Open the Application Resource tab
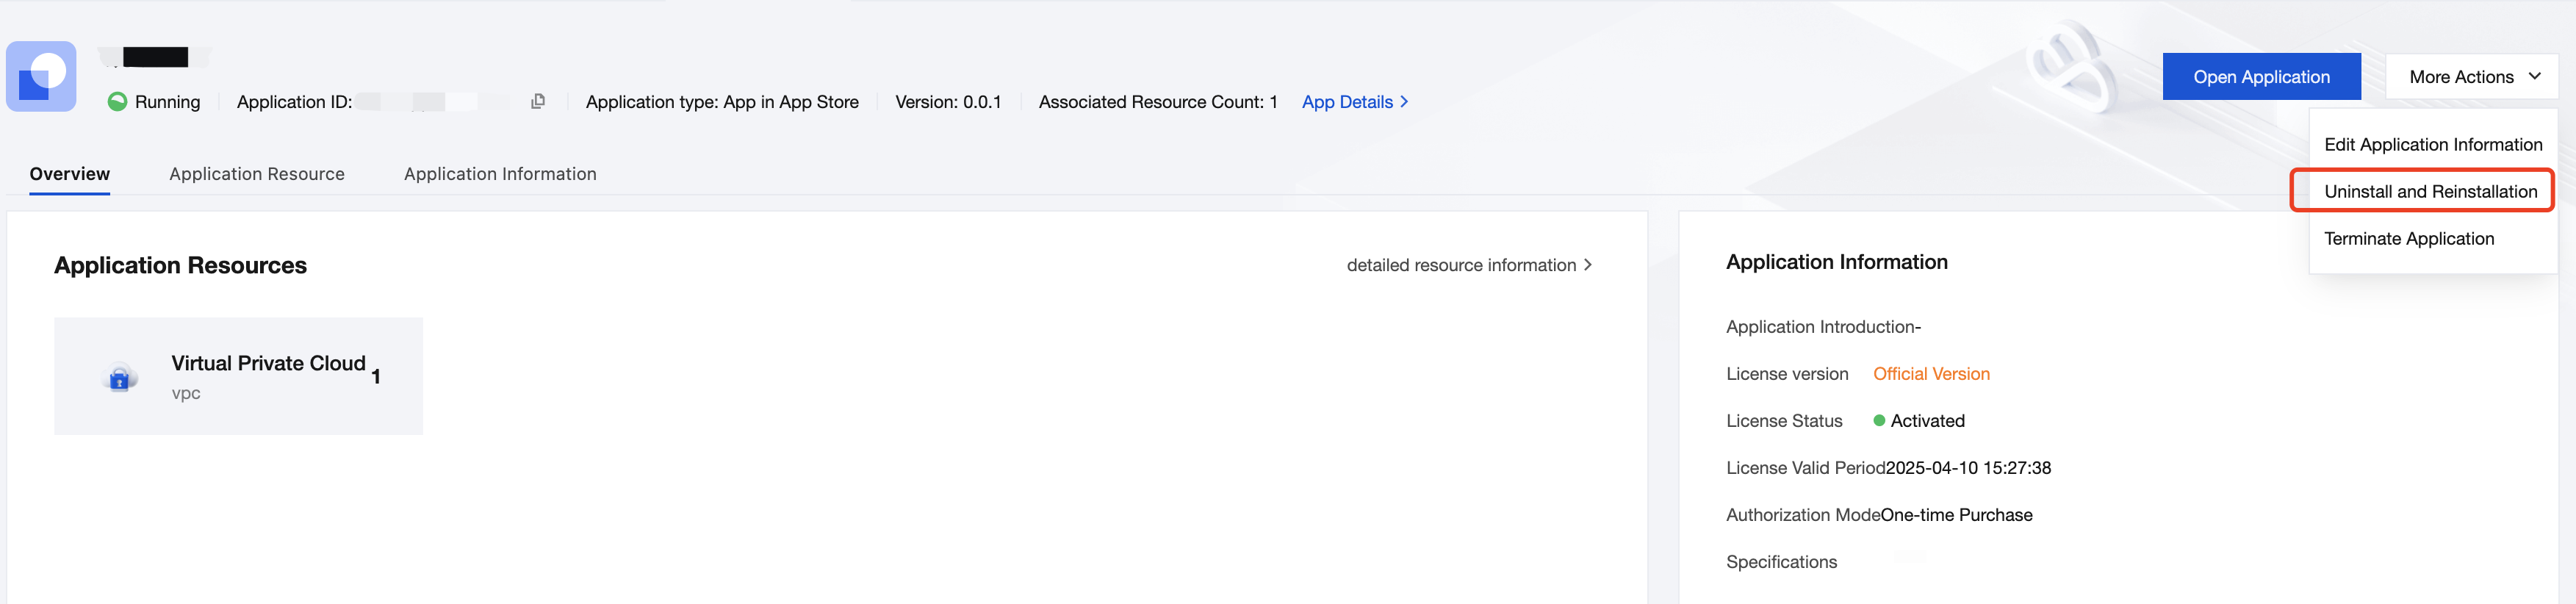 pos(257,174)
